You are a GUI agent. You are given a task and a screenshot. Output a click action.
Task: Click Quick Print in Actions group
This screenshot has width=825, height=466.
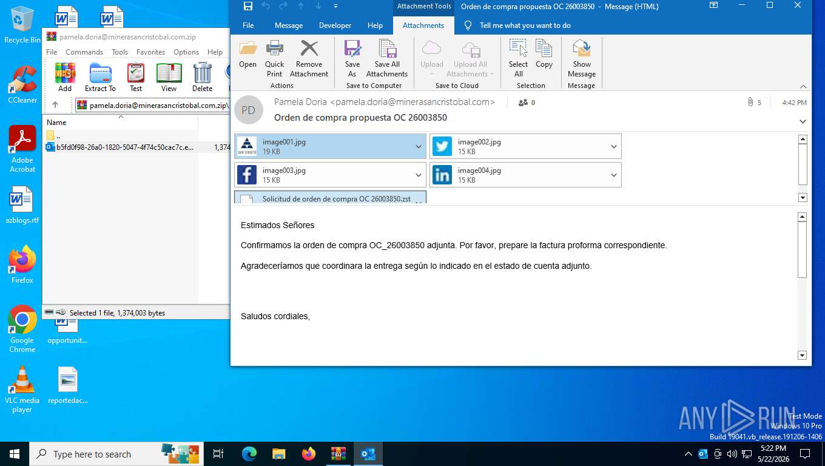(274, 59)
